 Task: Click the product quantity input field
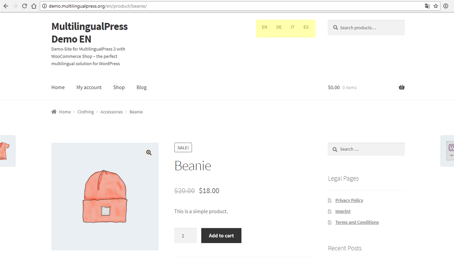(185, 235)
